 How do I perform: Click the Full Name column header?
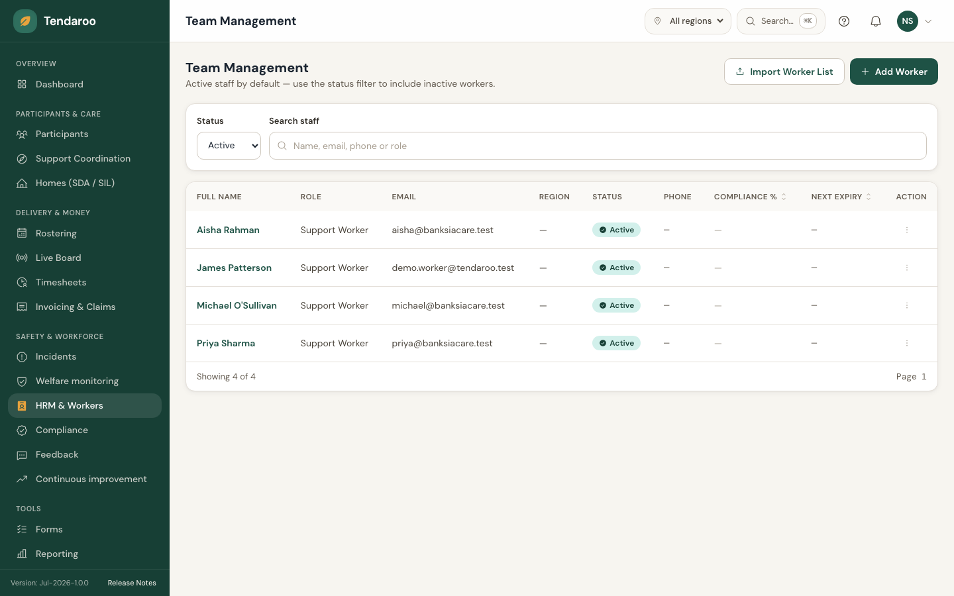coord(219,197)
